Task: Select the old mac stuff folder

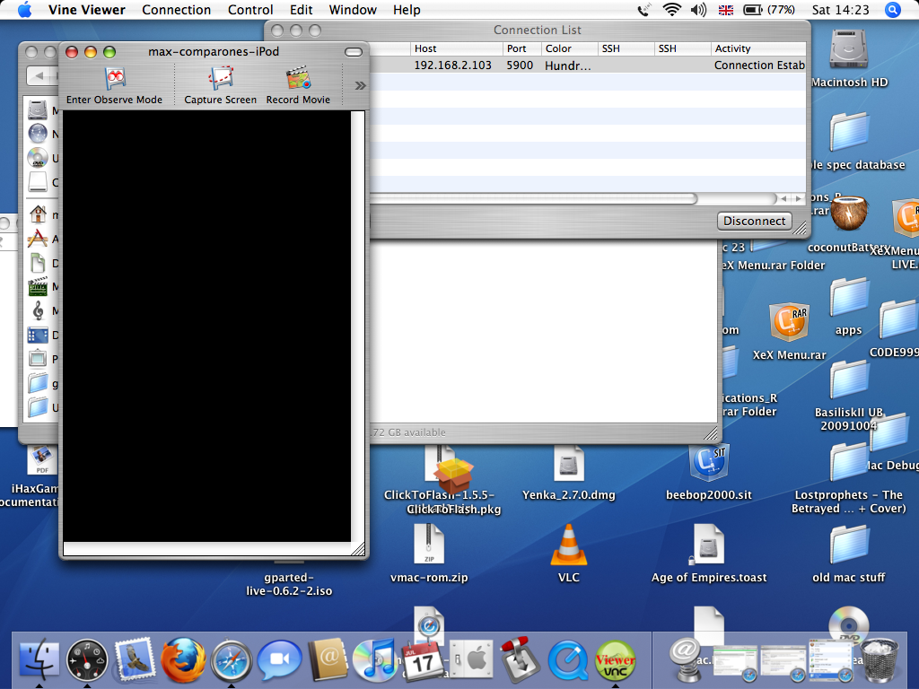Action: pos(848,545)
